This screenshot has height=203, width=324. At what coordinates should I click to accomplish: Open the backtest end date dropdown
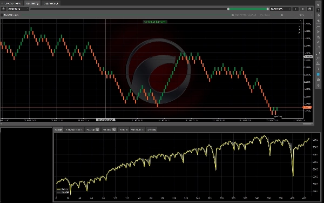[281, 9]
